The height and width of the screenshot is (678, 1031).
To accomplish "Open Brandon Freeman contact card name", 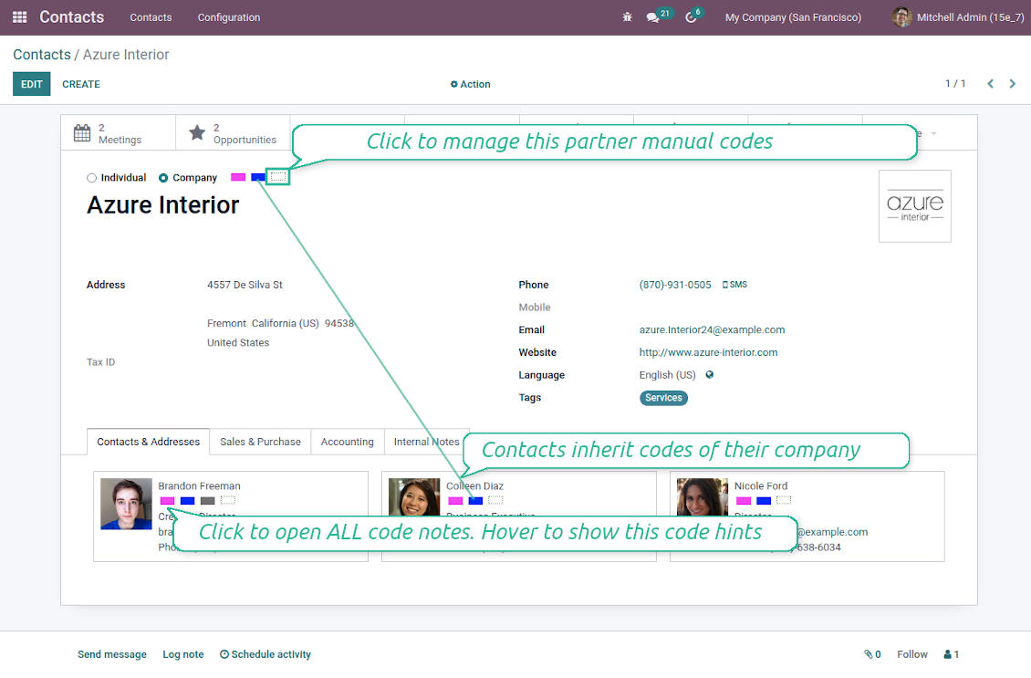I will [199, 486].
